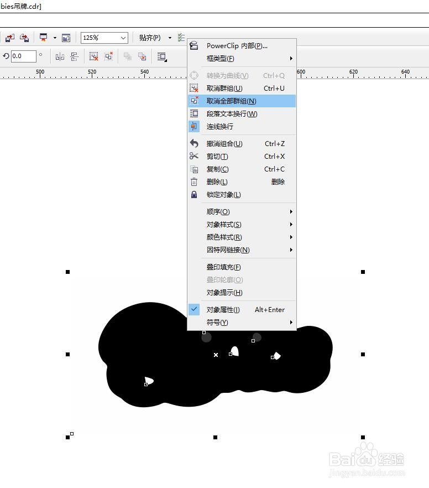The height and width of the screenshot is (488, 429).
Task: Click the To Back of Layer icon
Action: tap(142, 56)
